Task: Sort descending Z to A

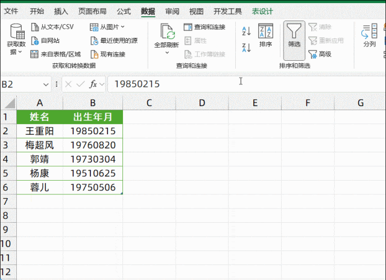Action: 247,48
